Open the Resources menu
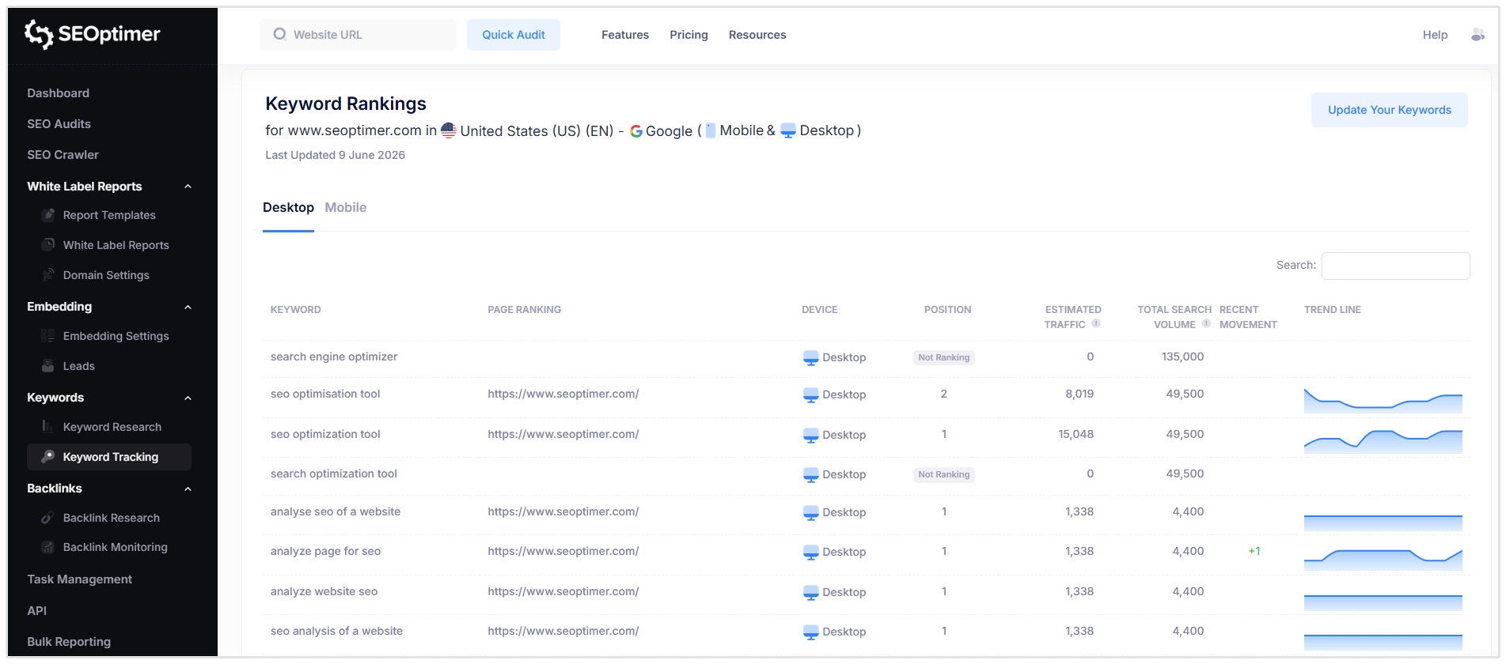The image size is (1506, 664). [x=757, y=35]
